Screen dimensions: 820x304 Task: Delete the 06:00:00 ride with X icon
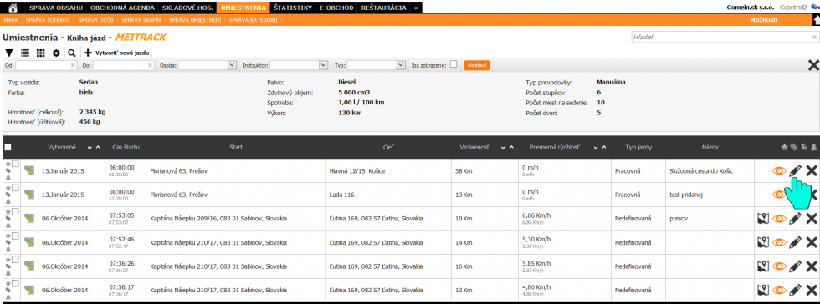pos(811,170)
